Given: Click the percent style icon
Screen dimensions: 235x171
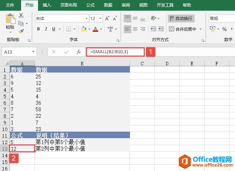Looking at the screenshot, I should (x=224, y=29).
